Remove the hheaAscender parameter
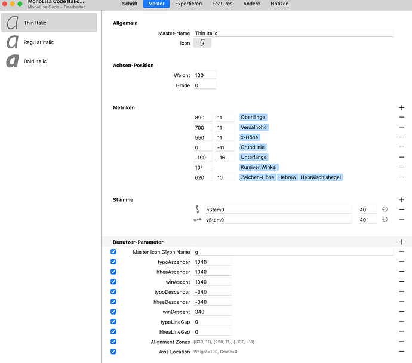412x363 pixels. pyautogui.click(x=401, y=272)
